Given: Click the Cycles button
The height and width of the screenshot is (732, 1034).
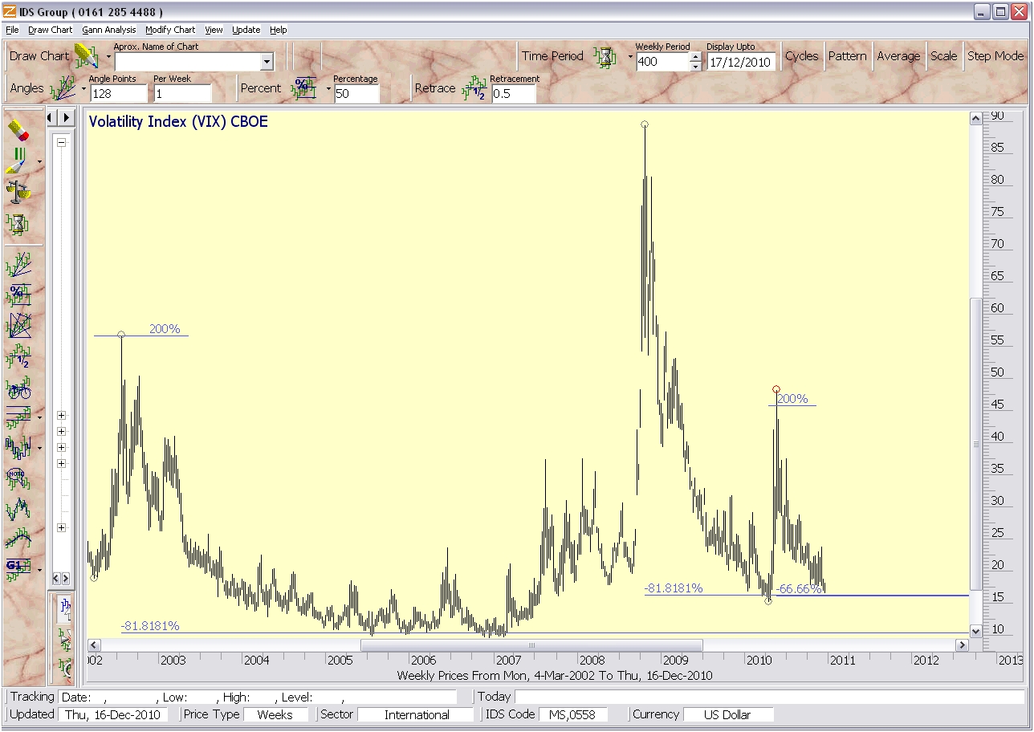Looking at the screenshot, I should pyautogui.click(x=801, y=56).
